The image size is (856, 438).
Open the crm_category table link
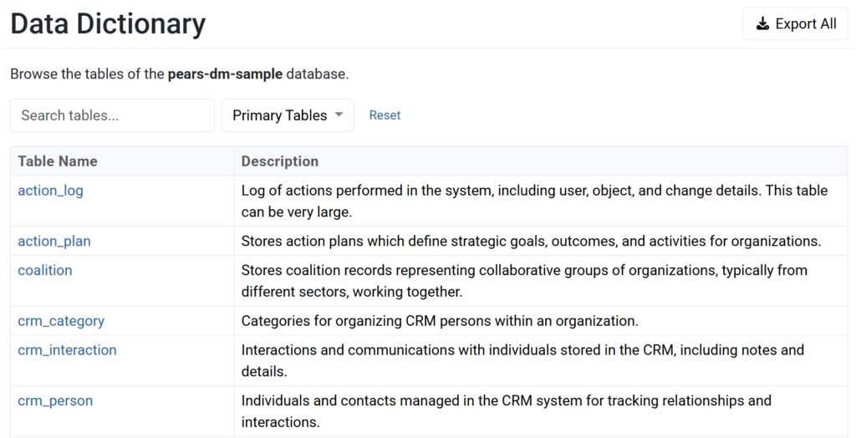pyautogui.click(x=61, y=321)
